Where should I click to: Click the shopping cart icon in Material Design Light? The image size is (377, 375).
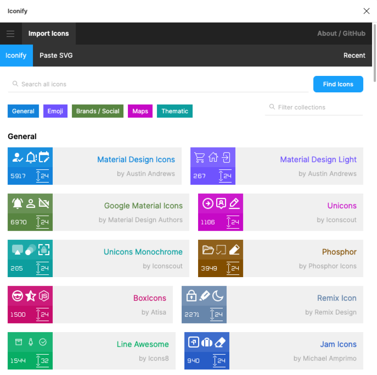point(199,158)
